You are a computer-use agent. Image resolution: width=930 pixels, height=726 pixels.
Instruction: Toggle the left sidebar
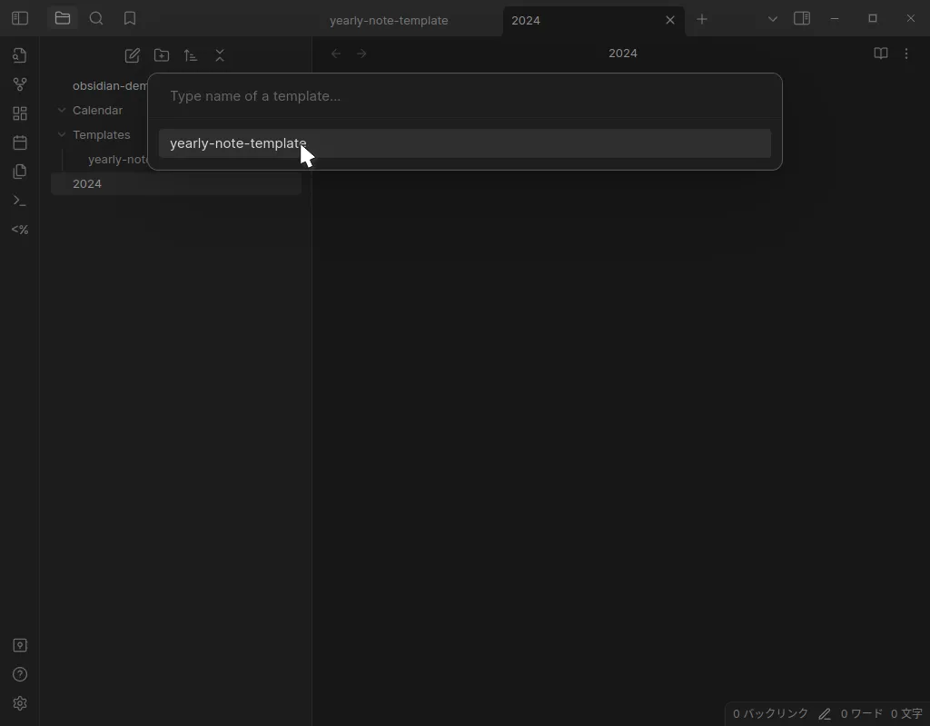pyautogui.click(x=20, y=19)
